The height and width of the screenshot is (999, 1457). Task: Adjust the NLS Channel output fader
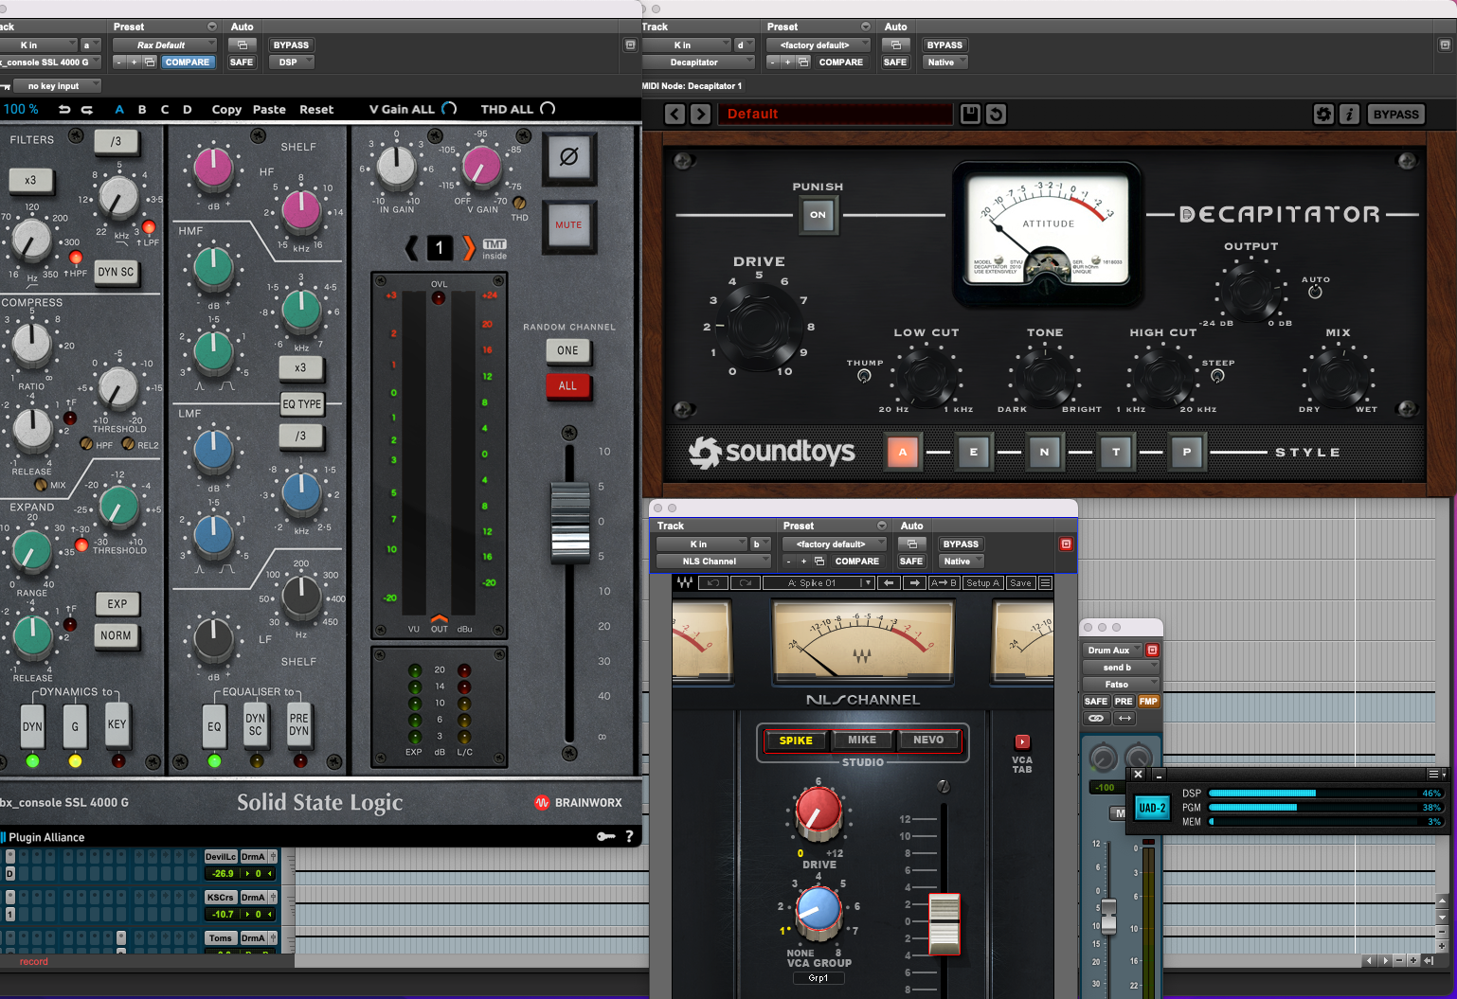[x=944, y=923]
